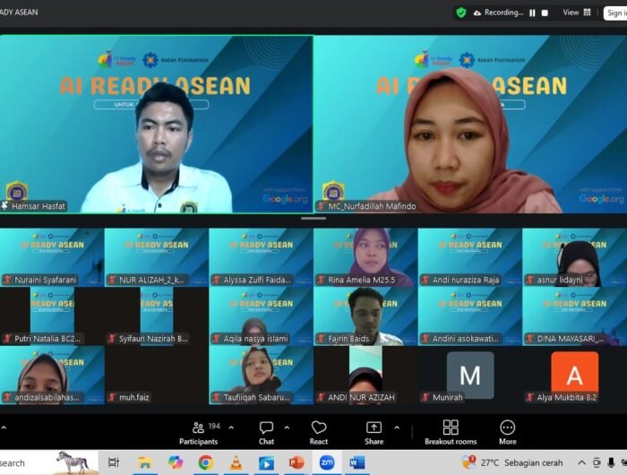Open Google Chrome from the taskbar
Viewport: 627px width, 475px height.
pyautogui.click(x=205, y=462)
